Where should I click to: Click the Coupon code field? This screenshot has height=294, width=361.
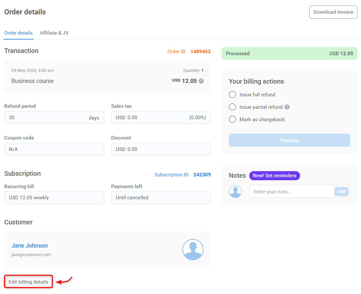coord(54,149)
